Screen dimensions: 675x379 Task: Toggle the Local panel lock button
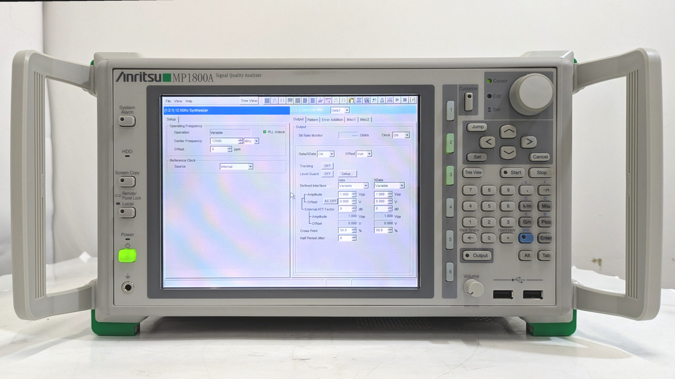[127, 212]
